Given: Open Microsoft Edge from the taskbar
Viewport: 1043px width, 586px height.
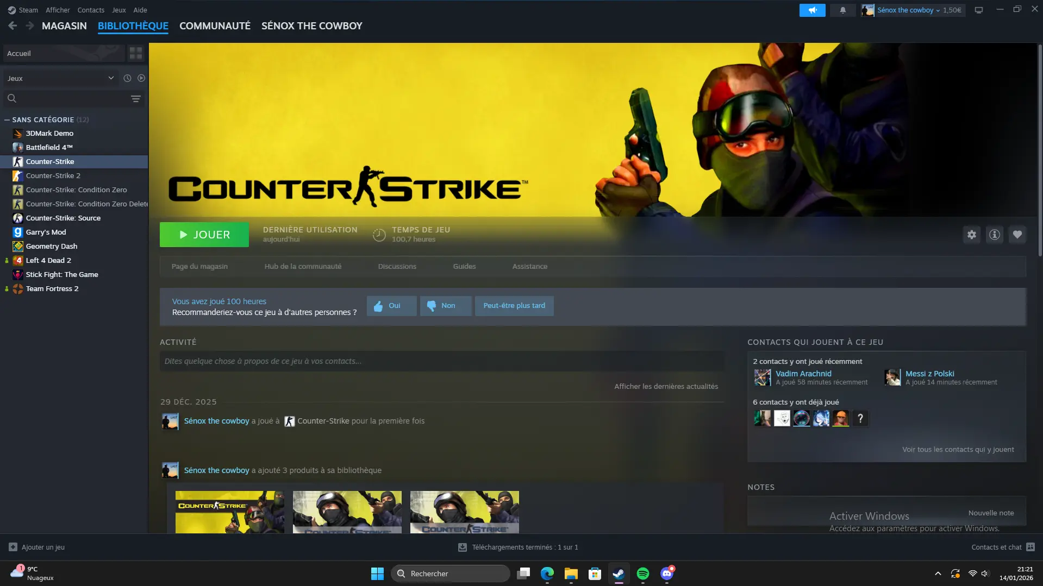Looking at the screenshot, I should [547, 574].
